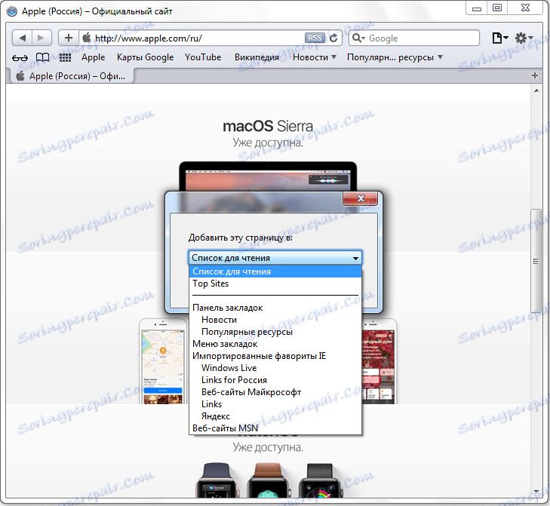Click the macOS Sierra heading
This screenshot has height=506, width=550.
tap(268, 126)
